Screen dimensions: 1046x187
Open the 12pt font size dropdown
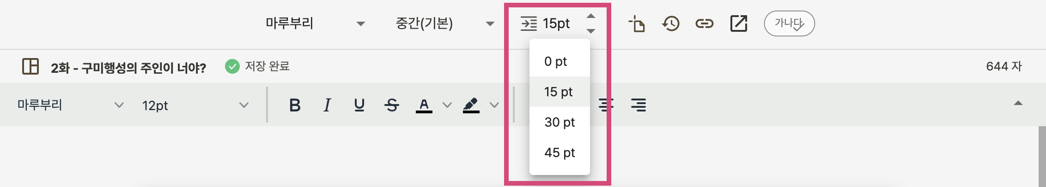[195, 105]
